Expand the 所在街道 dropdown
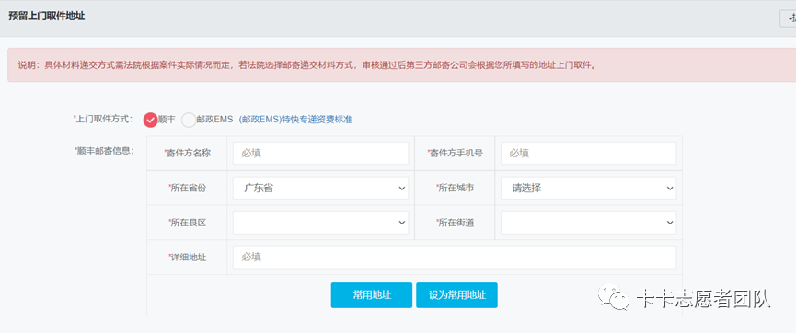The image size is (796, 333). pos(588,223)
